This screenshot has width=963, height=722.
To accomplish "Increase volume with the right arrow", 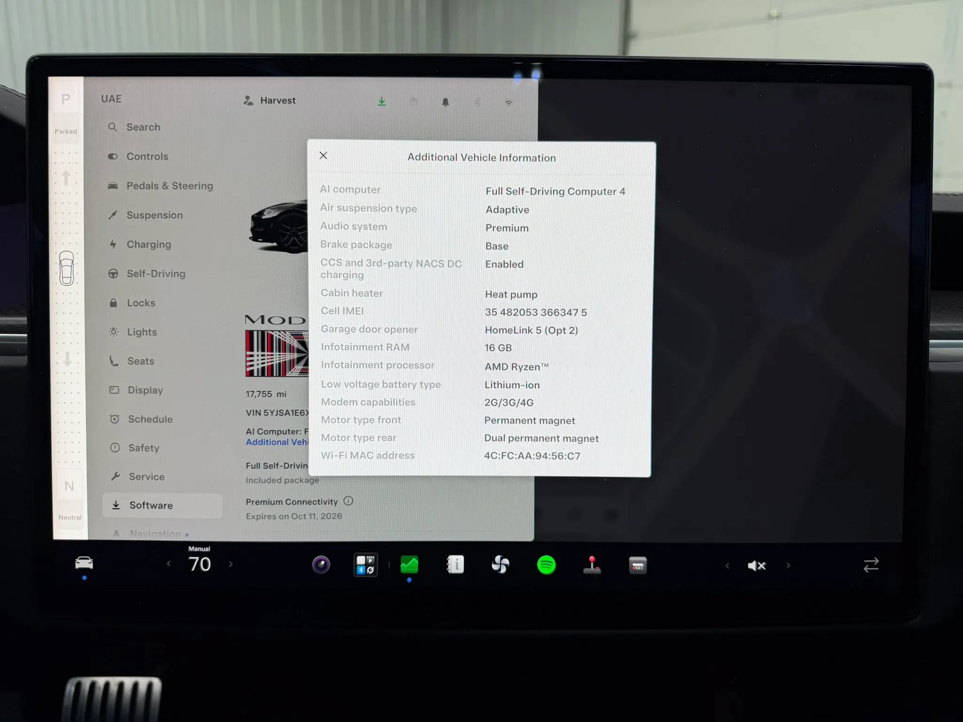I will tap(788, 565).
